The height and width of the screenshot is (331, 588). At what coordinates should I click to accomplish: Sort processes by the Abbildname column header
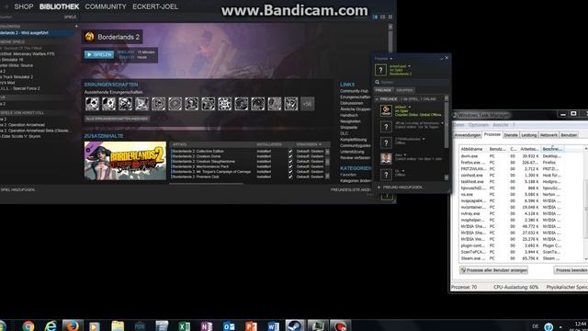click(x=473, y=149)
